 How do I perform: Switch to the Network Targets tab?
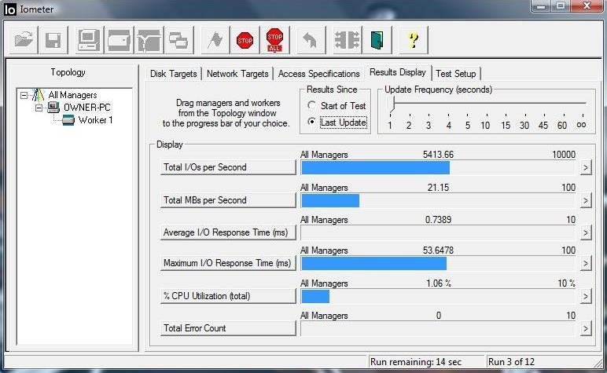[x=237, y=74]
